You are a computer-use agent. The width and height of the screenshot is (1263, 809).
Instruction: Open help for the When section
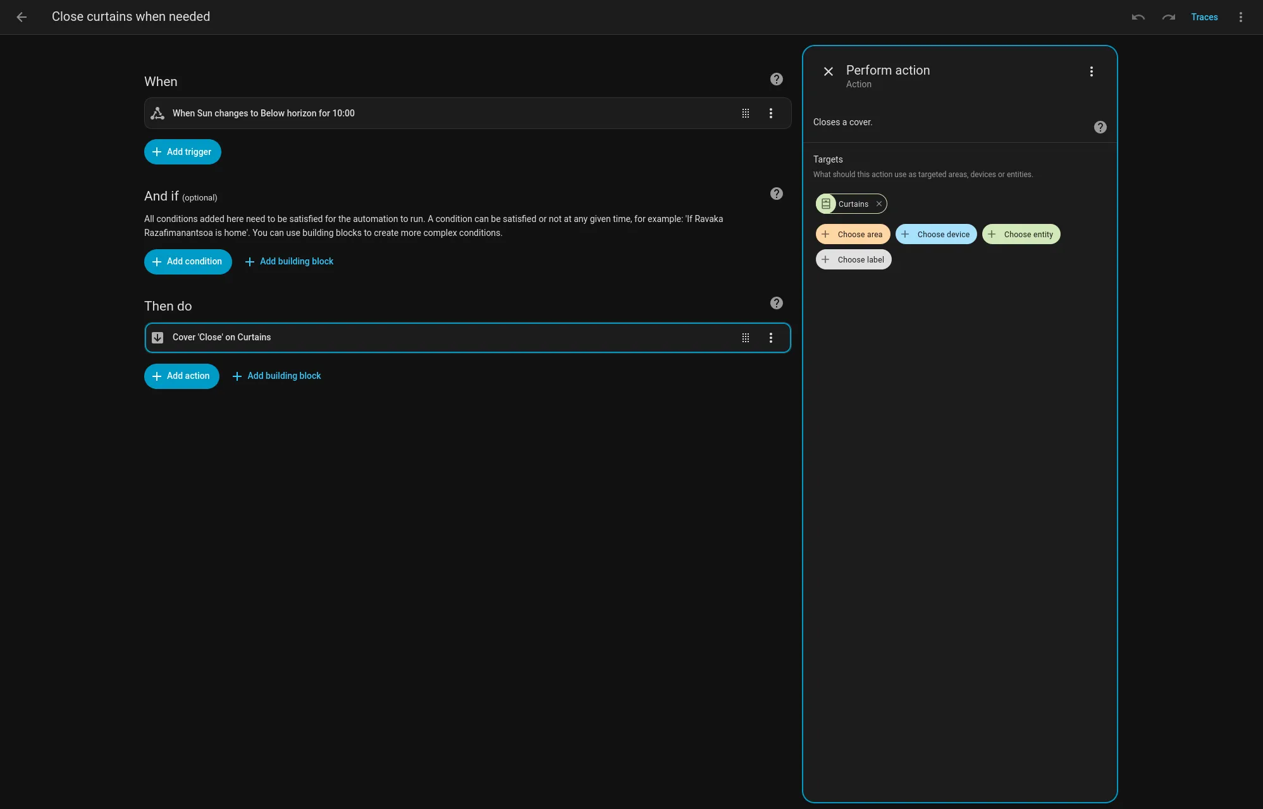pyautogui.click(x=776, y=78)
